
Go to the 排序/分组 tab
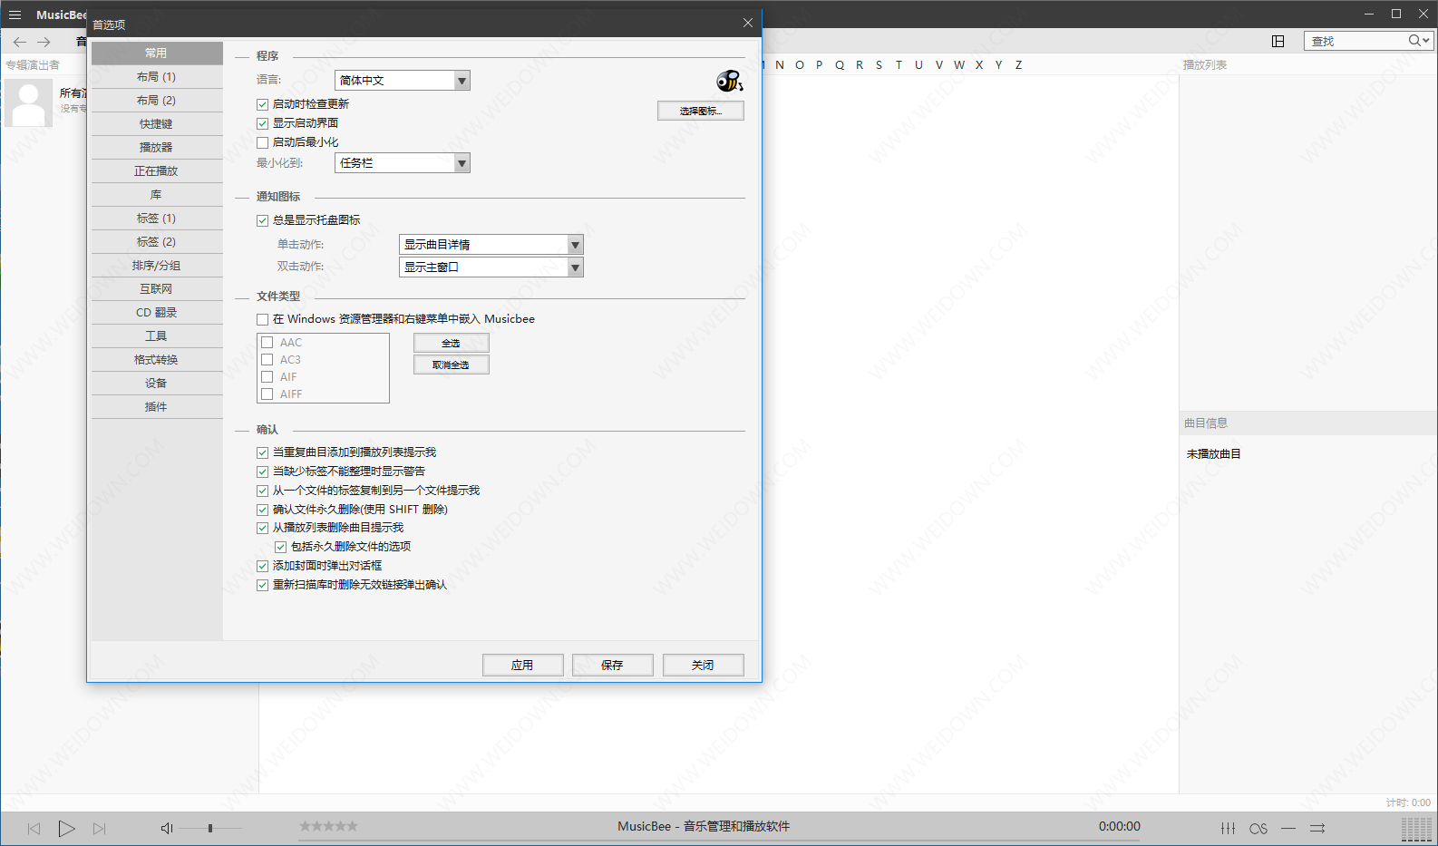tap(157, 266)
